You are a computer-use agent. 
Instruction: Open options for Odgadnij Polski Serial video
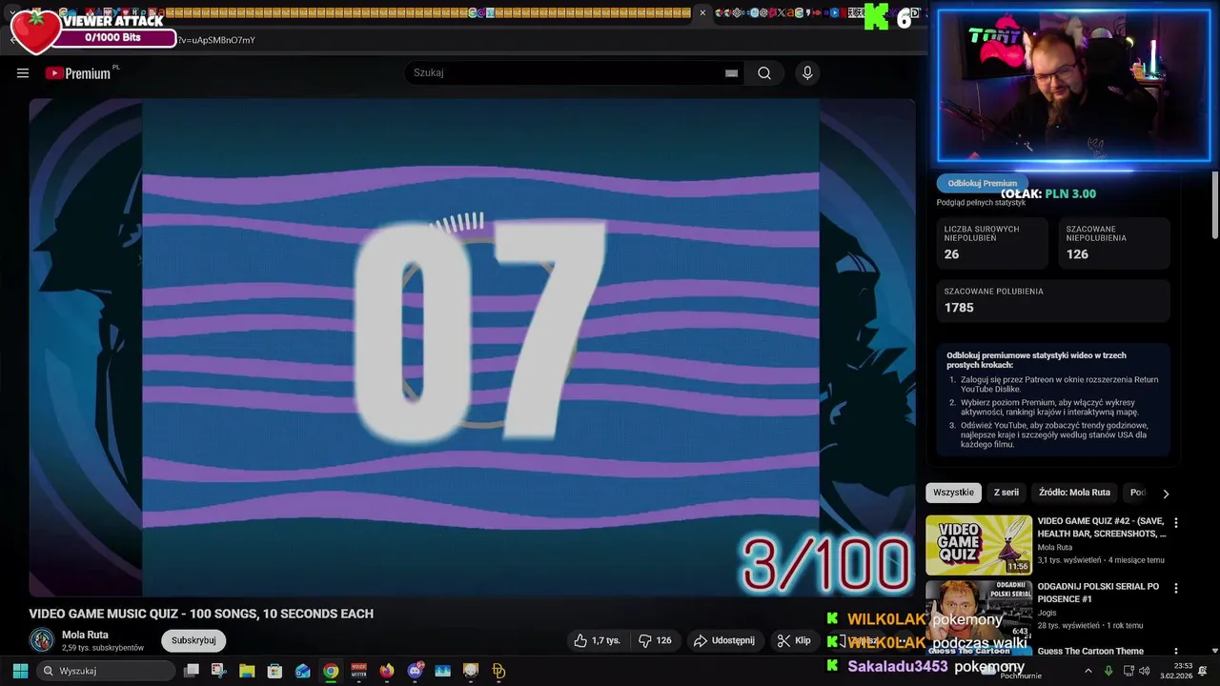click(1175, 588)
